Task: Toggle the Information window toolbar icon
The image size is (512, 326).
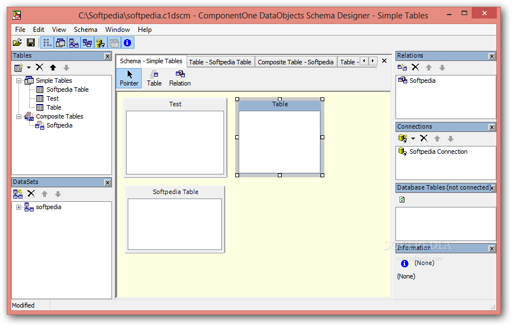Action: (x=127, y=42)
